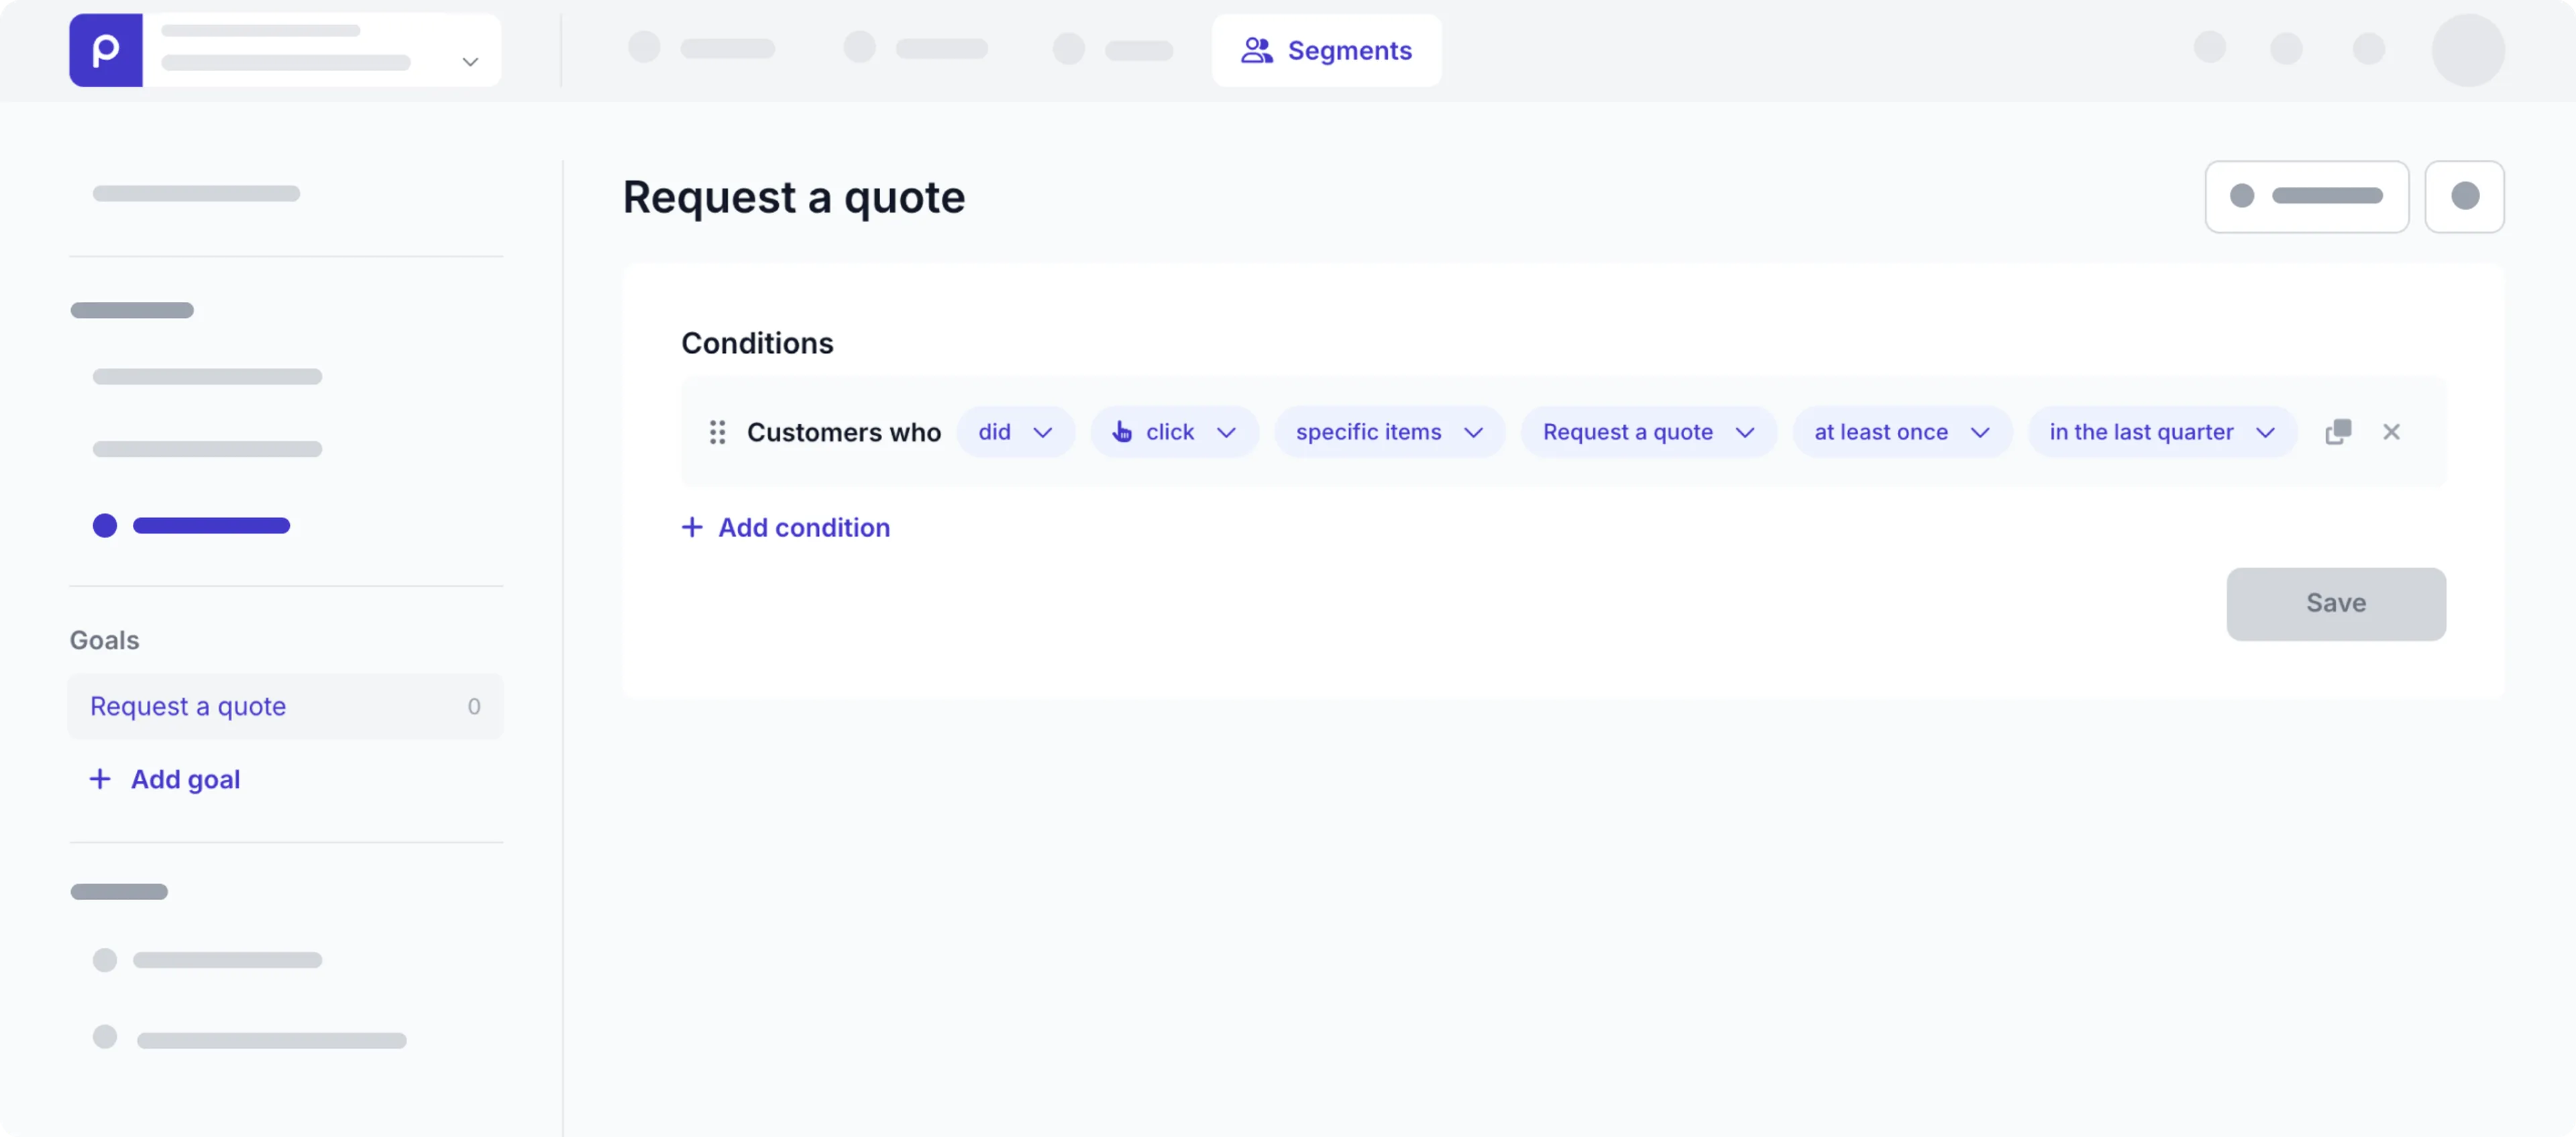Open the did dropdown in the condition
2576x1137 pixels.
click(1015, 431)
